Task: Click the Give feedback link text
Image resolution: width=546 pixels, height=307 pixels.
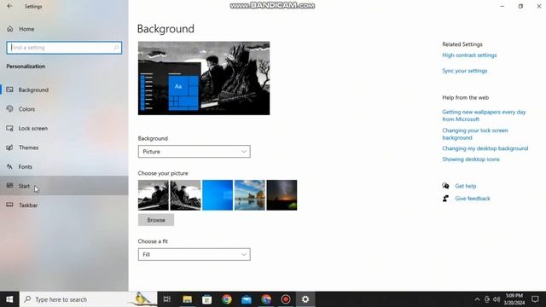Action: coord(473,199)
